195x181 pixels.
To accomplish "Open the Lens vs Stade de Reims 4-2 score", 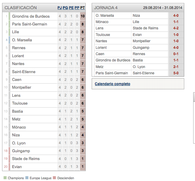I will 176,28.
